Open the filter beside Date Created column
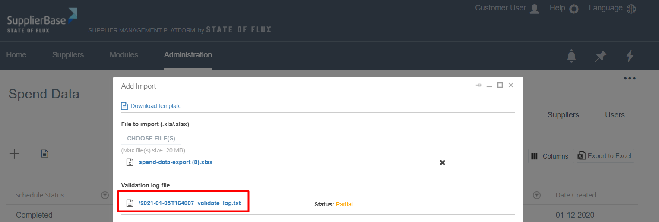 (x=537, y=195)
